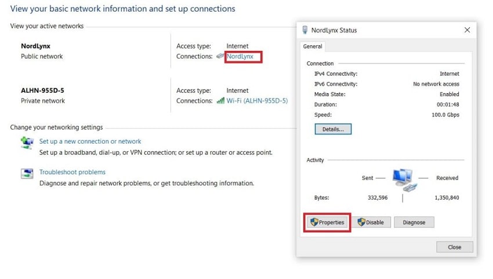The image size is (493, 279).
Task: Click the NordLynx adapter plug icon
Action: [220, 56]
